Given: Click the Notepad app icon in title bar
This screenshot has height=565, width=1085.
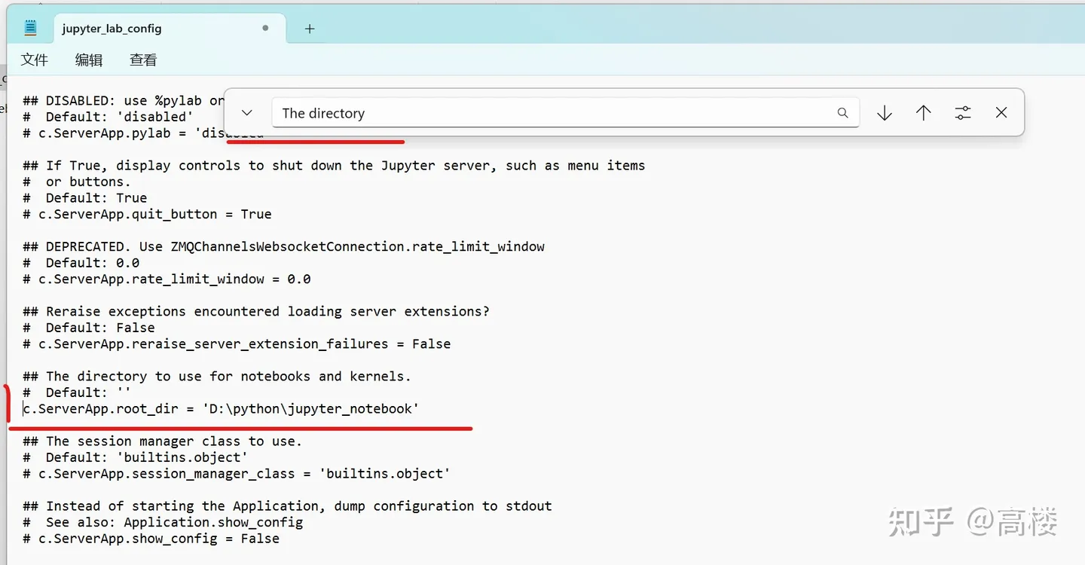Looking at the screenshot, I should tap(30, 28).
